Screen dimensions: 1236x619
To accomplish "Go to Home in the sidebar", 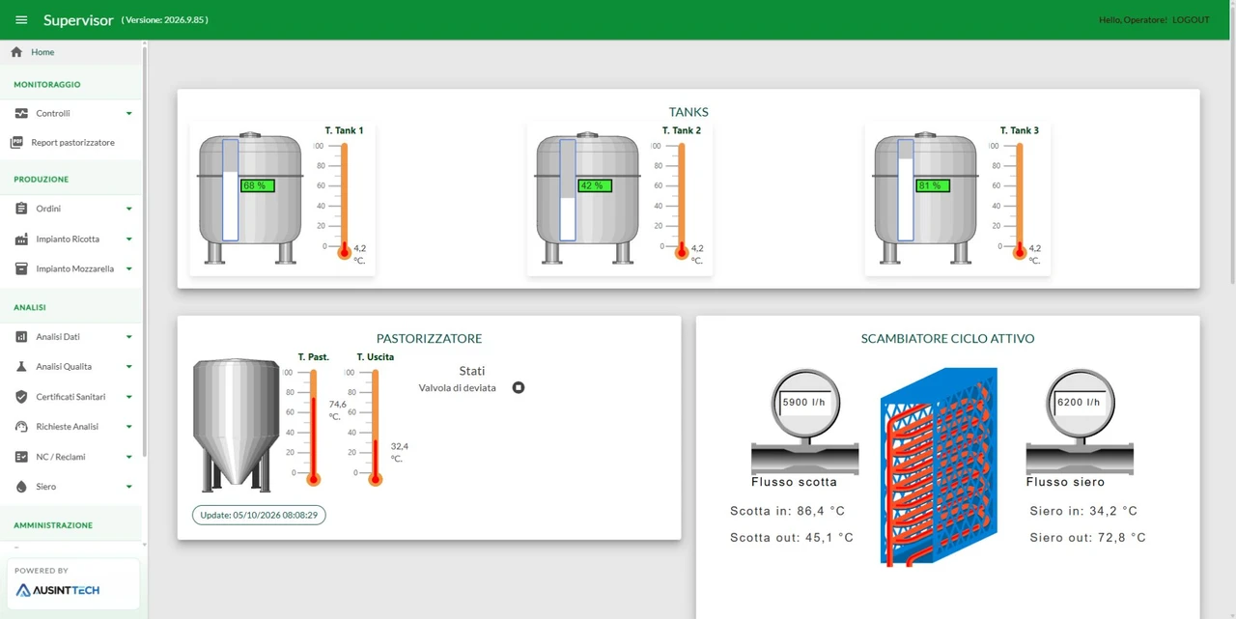I will click(70, 52).
